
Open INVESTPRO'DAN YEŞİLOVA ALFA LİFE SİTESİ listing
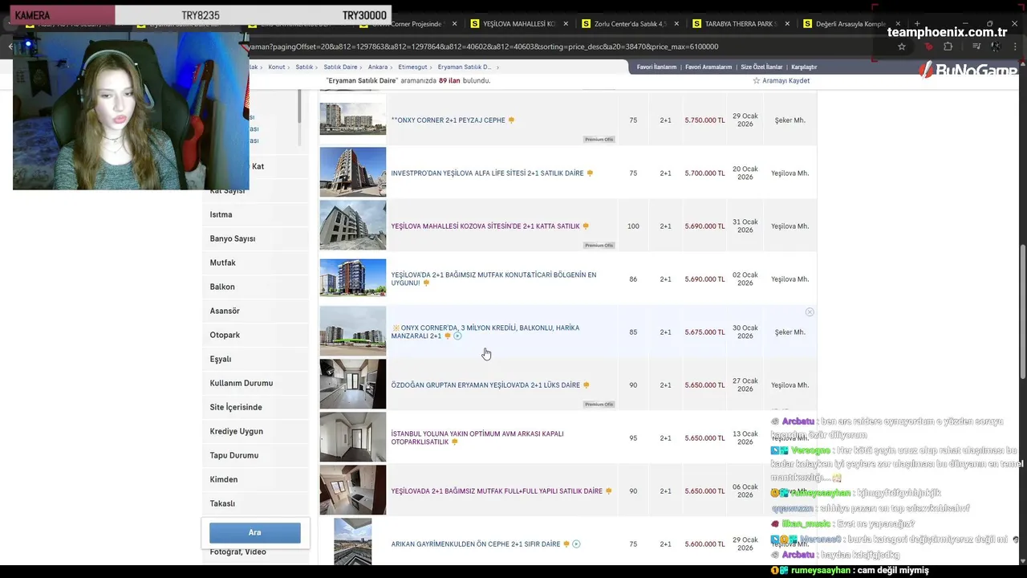pyautogui.click(x=487, y=173)
